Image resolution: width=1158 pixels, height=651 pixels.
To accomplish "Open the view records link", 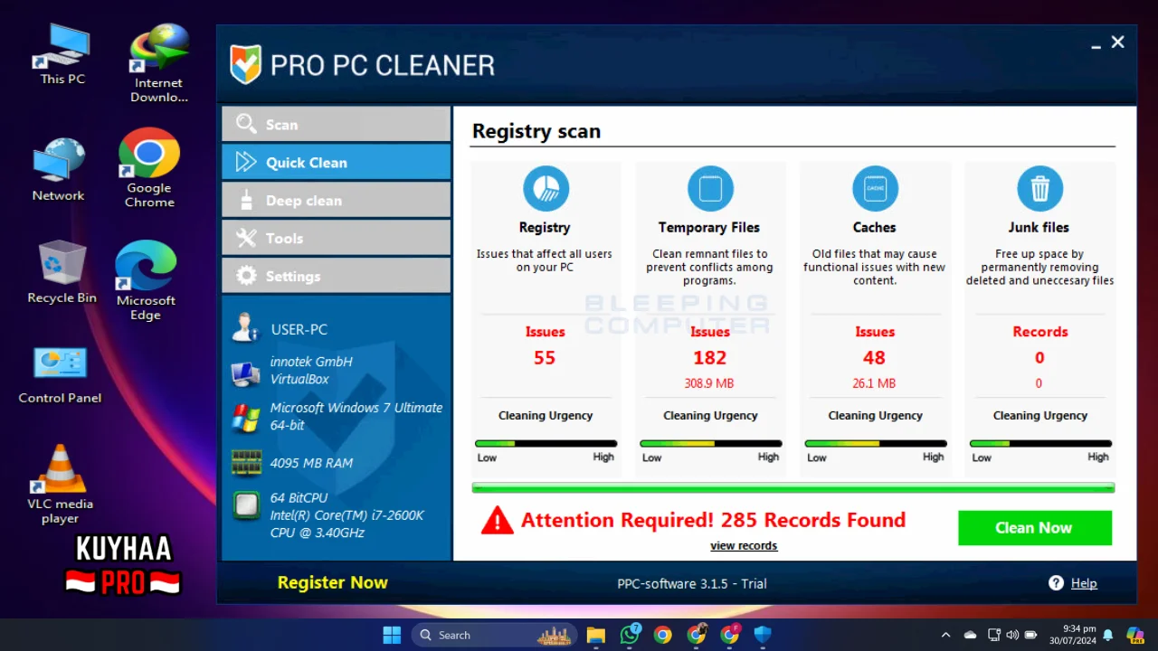I will (x=744, y=545).
